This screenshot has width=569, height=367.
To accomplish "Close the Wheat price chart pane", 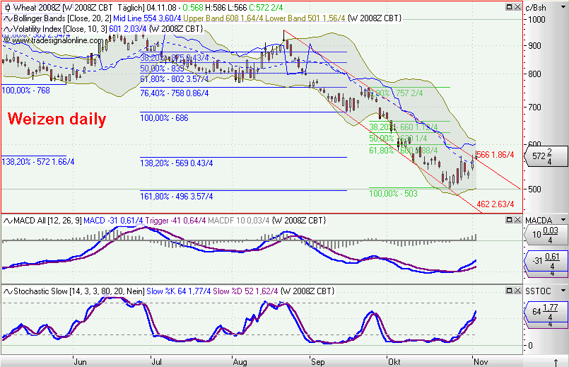I will 517,7.
